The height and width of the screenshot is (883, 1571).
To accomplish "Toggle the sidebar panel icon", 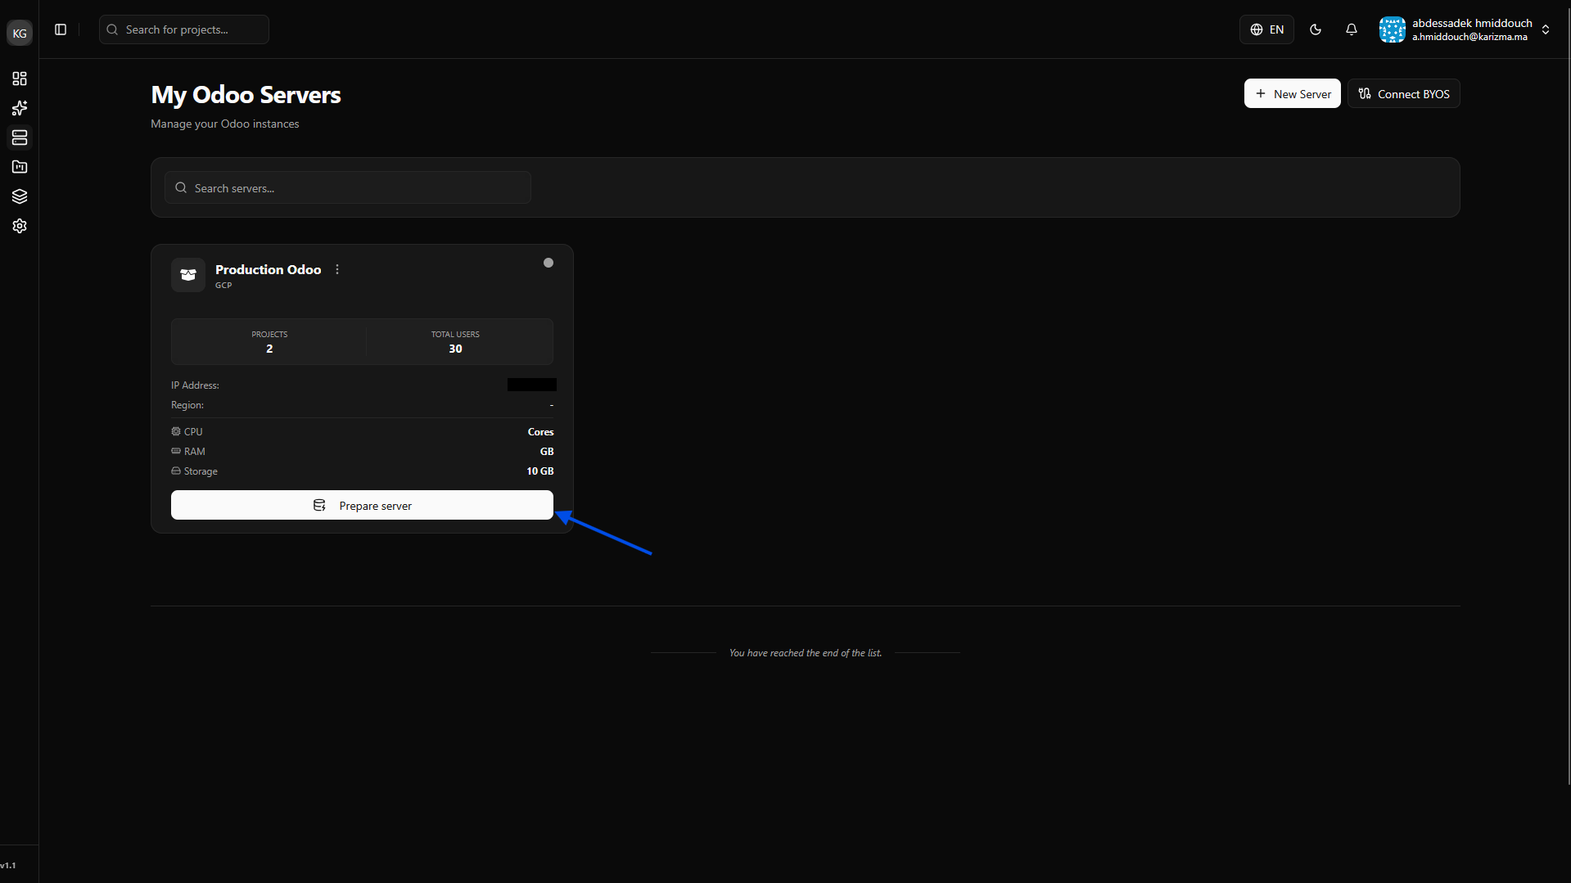I will (61, 29).
